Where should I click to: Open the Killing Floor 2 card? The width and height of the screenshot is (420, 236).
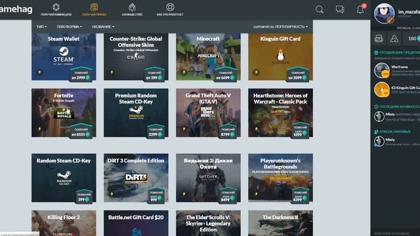pos(64,223)
